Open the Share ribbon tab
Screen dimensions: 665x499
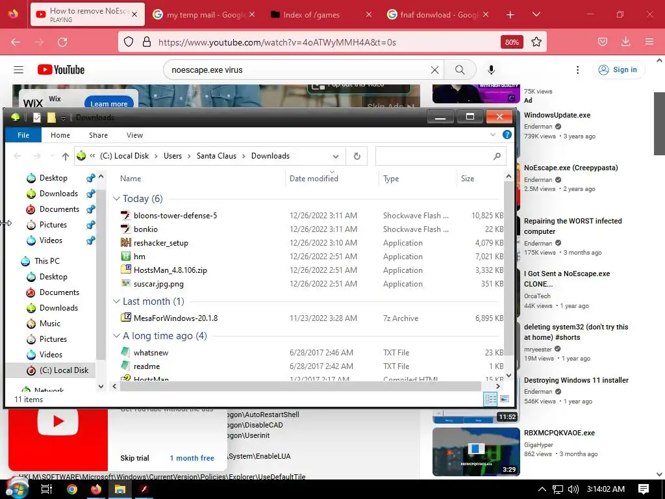click(x=98, y=135)
